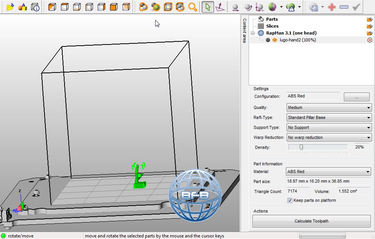Screen dimensions: 375x239
Task: Switch to top view cube icon
Action: [x=65, y=7]
